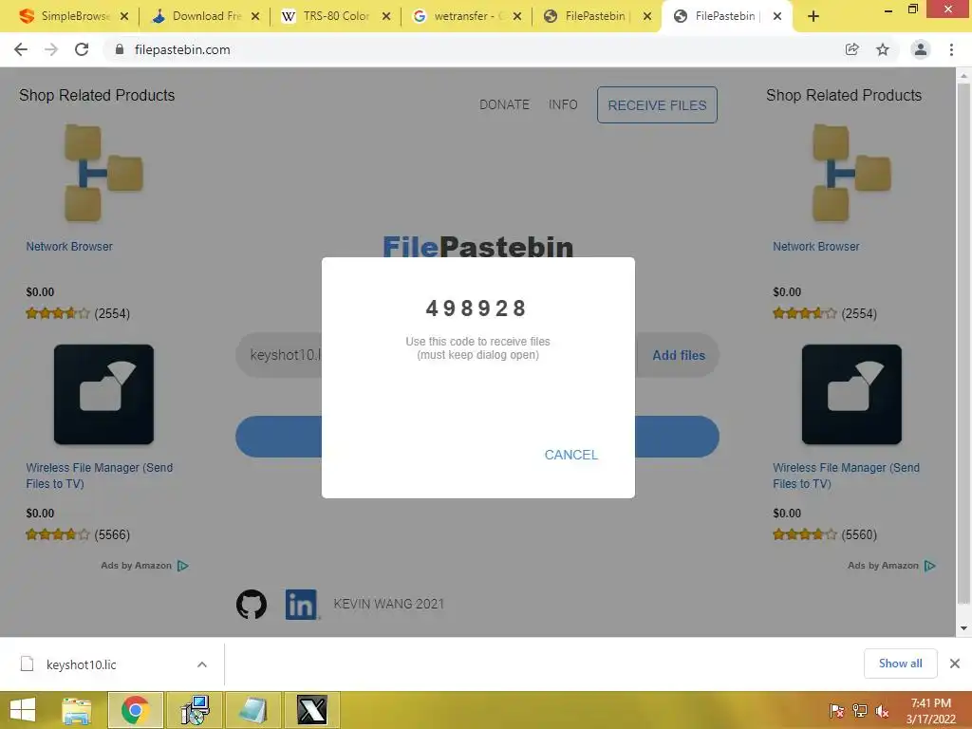Click right Wireless File Manager thumbnail
The height and width of the screenshot is (729, 972).
851,394
